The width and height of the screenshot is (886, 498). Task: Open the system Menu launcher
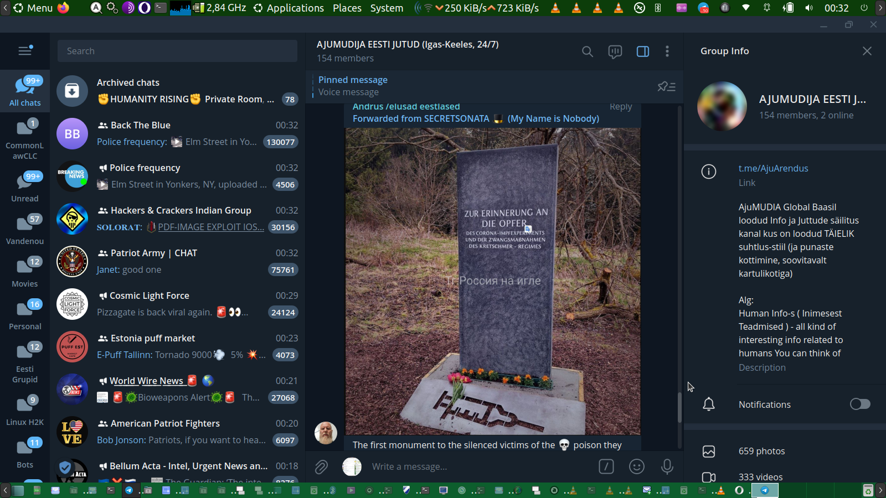pos(33,8)
